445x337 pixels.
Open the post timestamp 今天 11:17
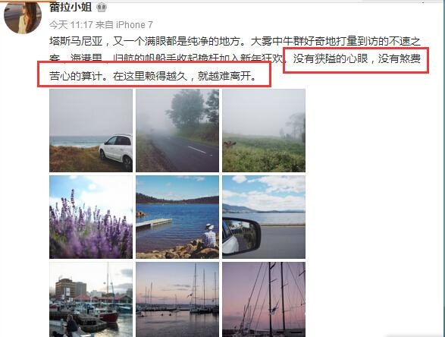[x=71, y=25]
